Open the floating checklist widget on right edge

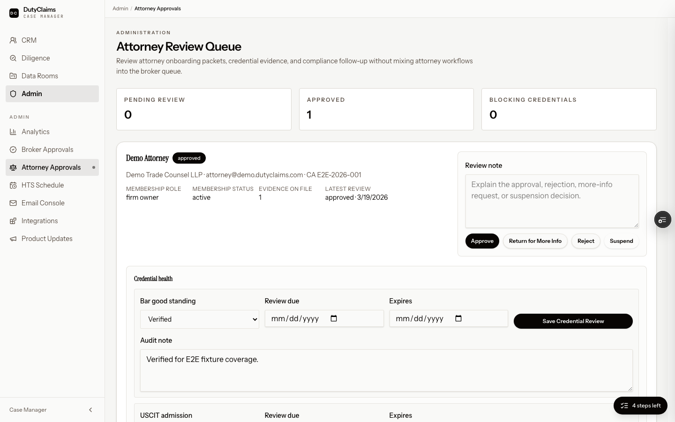[x=663, y=219]
